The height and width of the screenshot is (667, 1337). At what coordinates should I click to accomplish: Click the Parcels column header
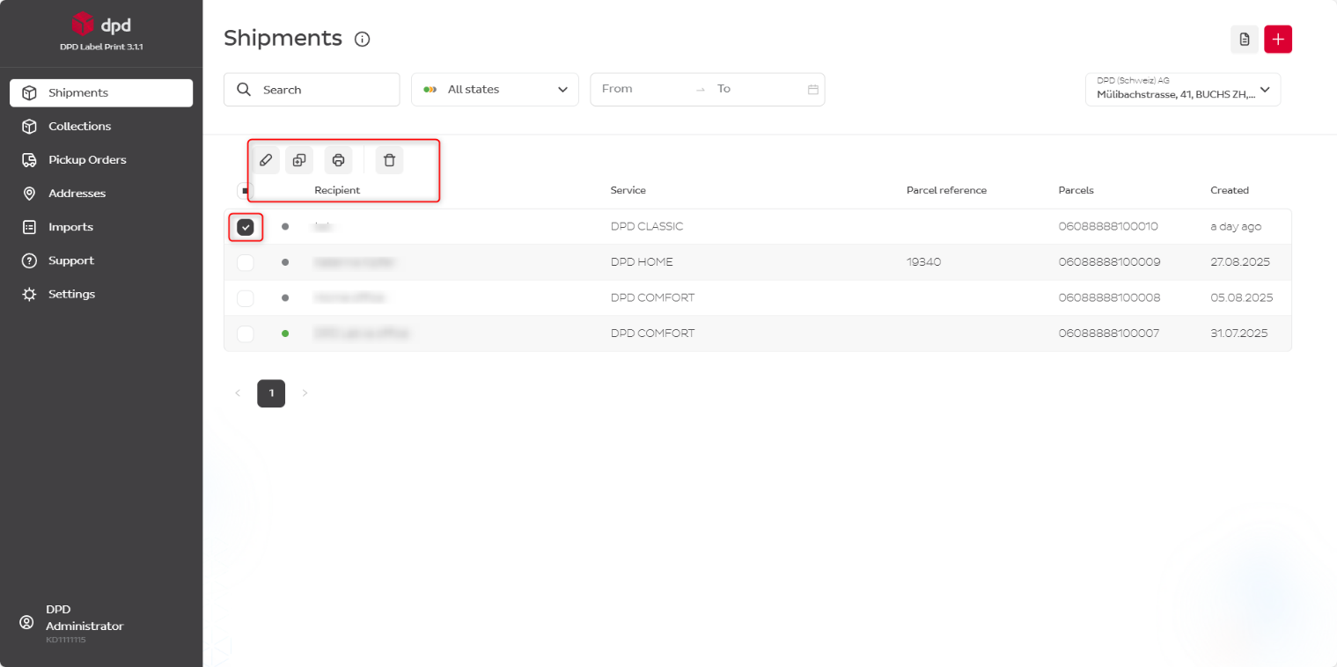tap(1076, 190)
